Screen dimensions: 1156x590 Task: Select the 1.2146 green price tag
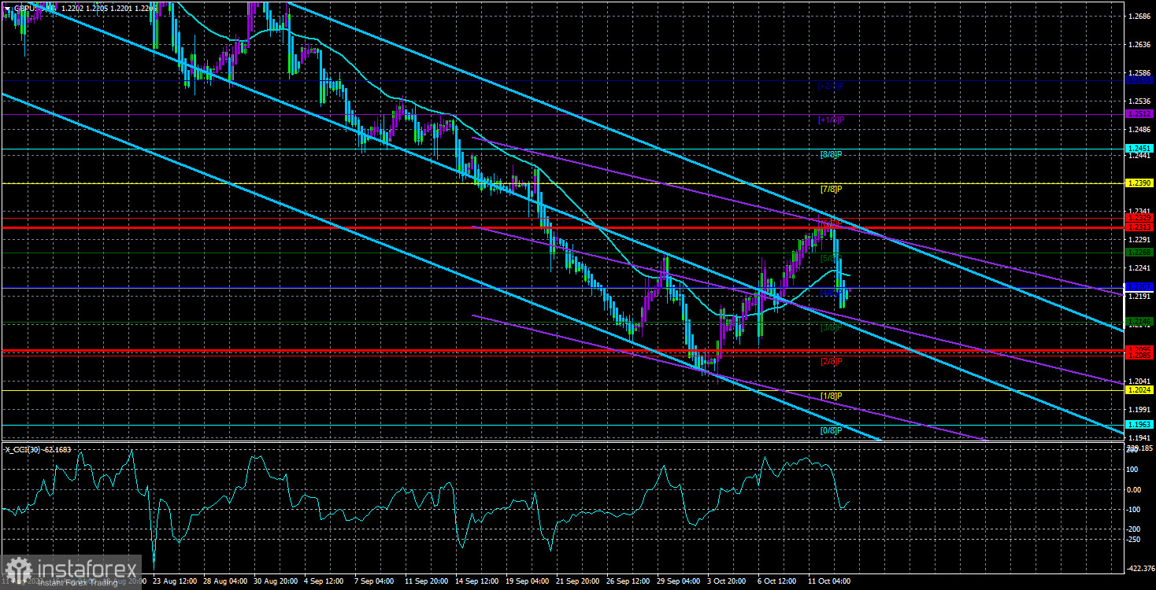click(1139, 321)
